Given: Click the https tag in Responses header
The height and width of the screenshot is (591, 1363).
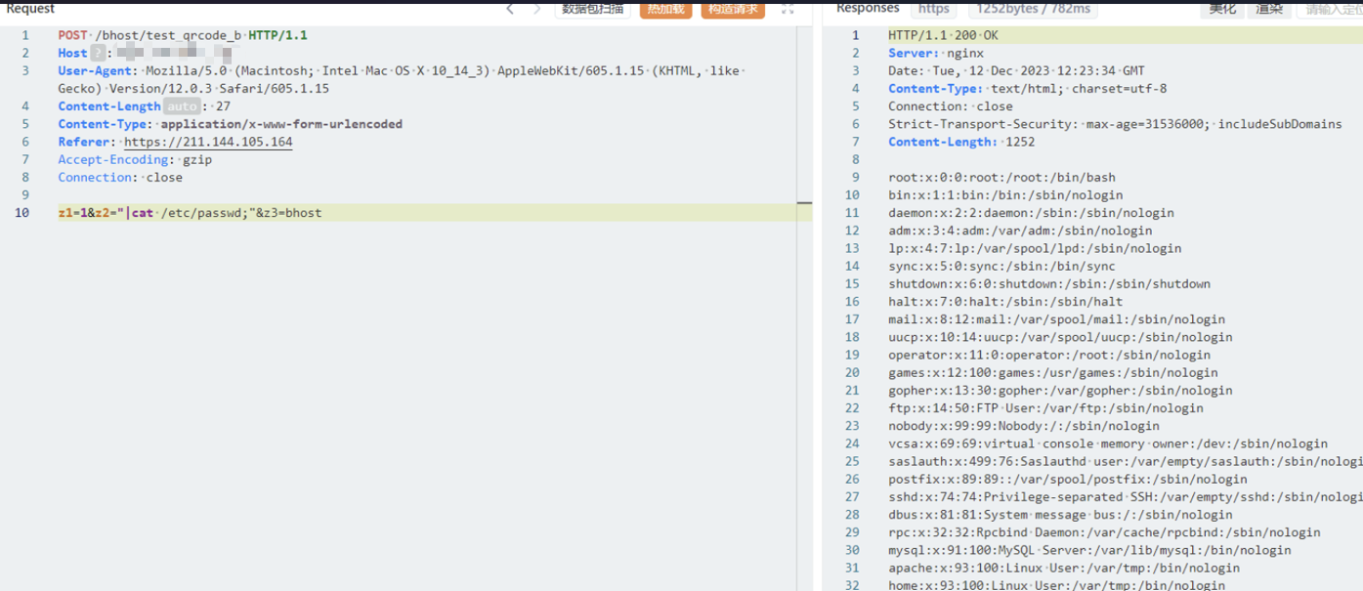Looking at the screenshot, I should point(934,9).
